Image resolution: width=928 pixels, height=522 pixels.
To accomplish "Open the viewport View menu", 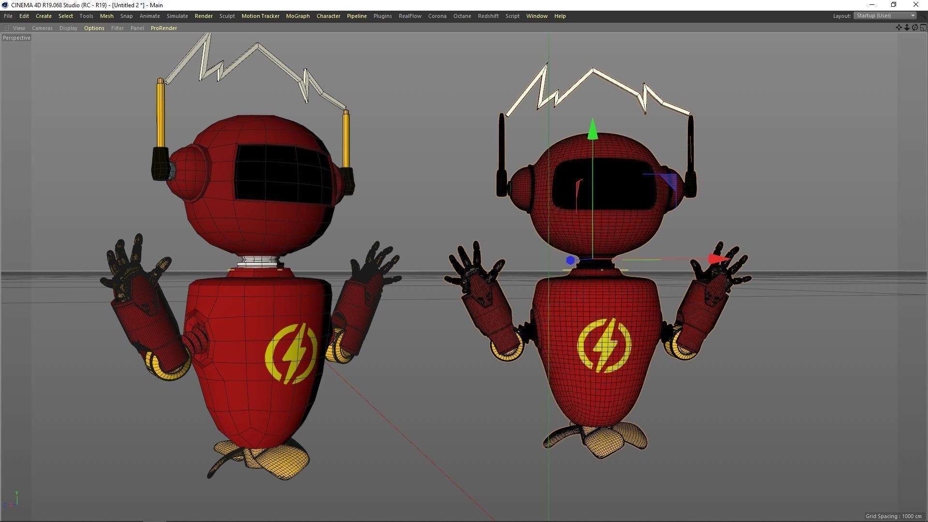I will pos(19,28).
